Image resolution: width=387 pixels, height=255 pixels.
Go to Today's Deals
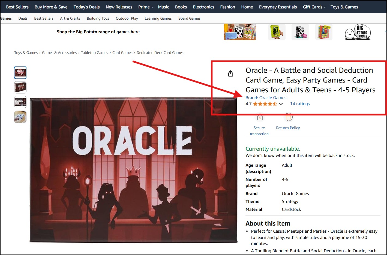tap(86, 7)
